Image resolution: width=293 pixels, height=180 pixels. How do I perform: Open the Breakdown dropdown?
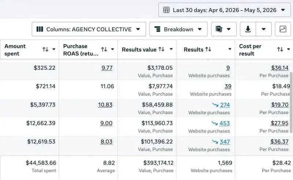pyautogui.click(x=178, y=29)
